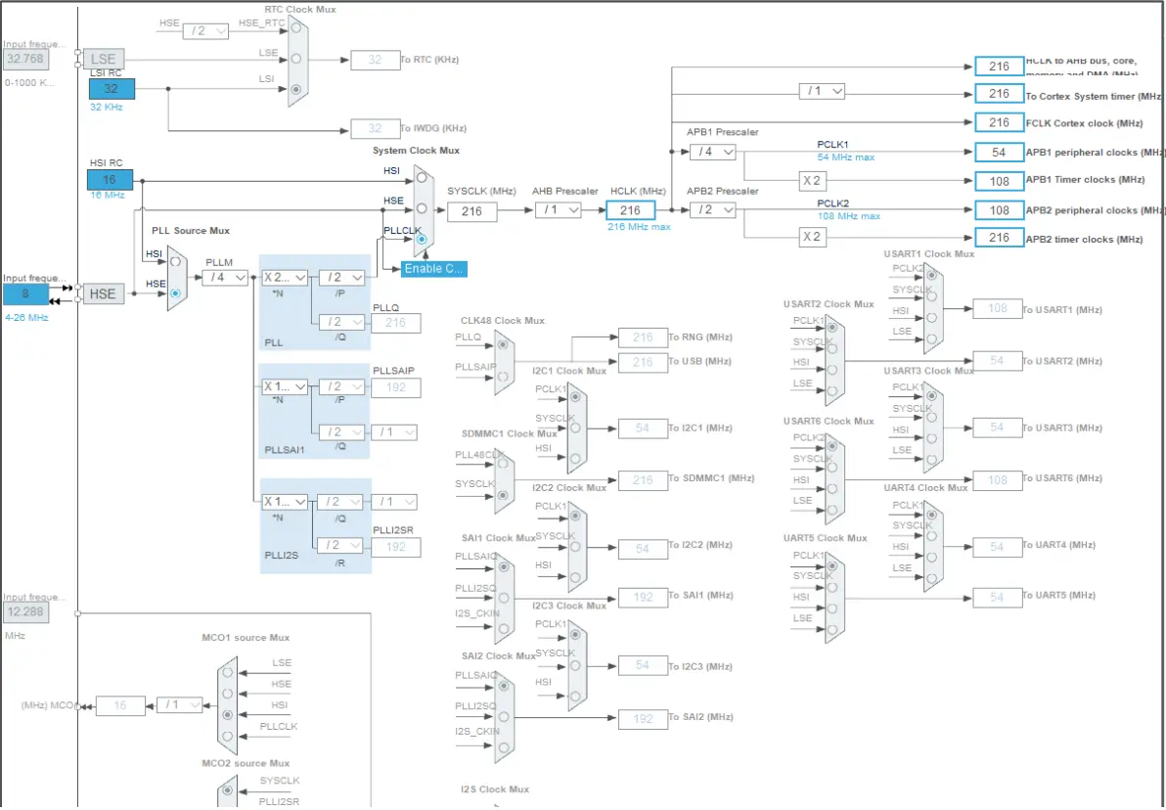
Task: Select HSE as MCO1 source
Action: [228, 693]
